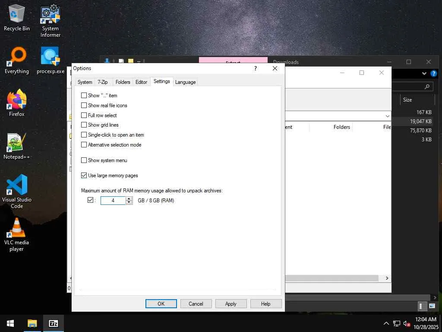The height and width of the screenshot is (332, 442).
Task: Click the Apply button
Action: tap(231, 304)
